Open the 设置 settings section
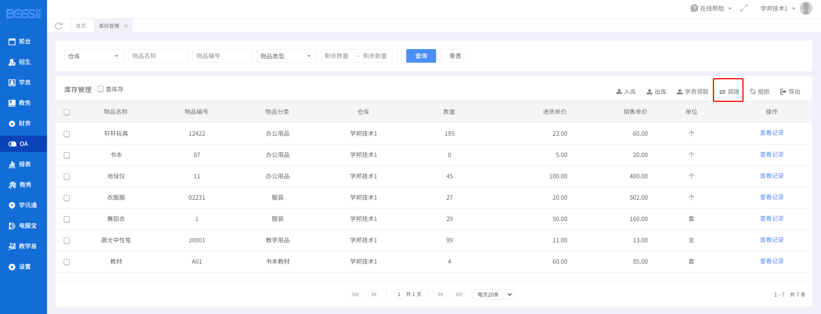Viewport: 821px width, 314px height. click(24, 267)
